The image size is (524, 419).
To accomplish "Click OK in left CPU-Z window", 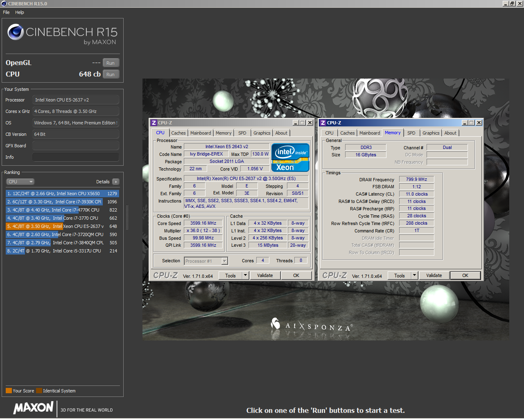I will (296, 275).
